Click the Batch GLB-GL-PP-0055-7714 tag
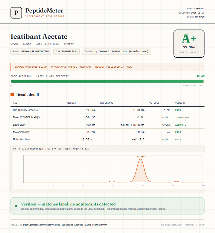 click(31, 52)
